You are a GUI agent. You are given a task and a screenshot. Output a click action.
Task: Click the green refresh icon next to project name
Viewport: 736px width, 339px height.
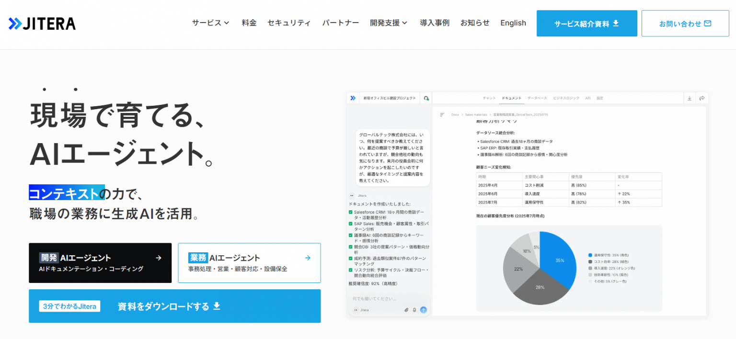pos(427,98)
